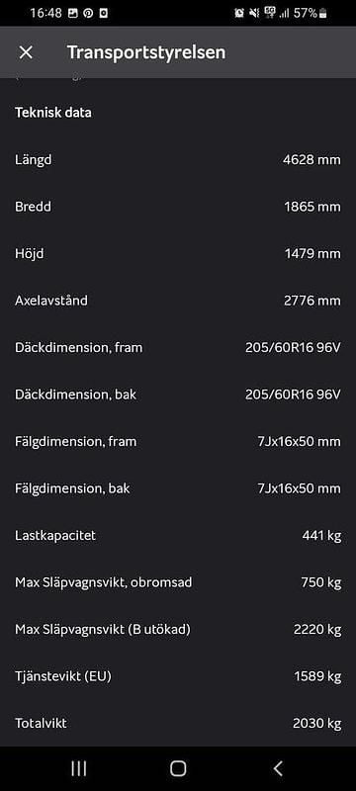
Task: Tap the Lastkapacitet 441 kg value
Action: click(321, 535)
